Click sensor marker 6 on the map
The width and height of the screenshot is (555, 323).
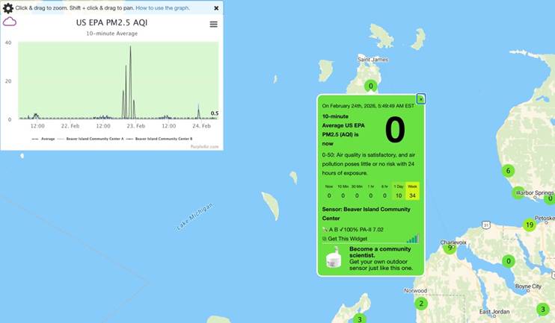(x=508, y=171)
